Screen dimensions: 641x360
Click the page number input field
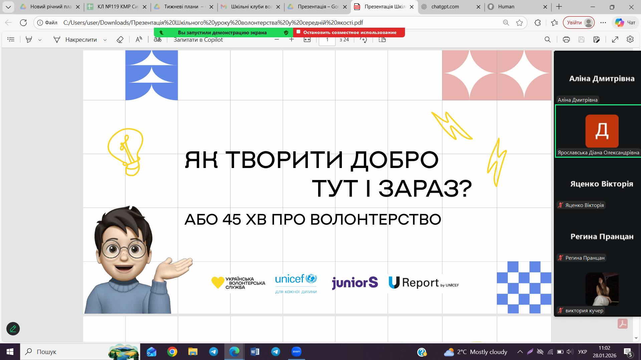pos(327,39)
